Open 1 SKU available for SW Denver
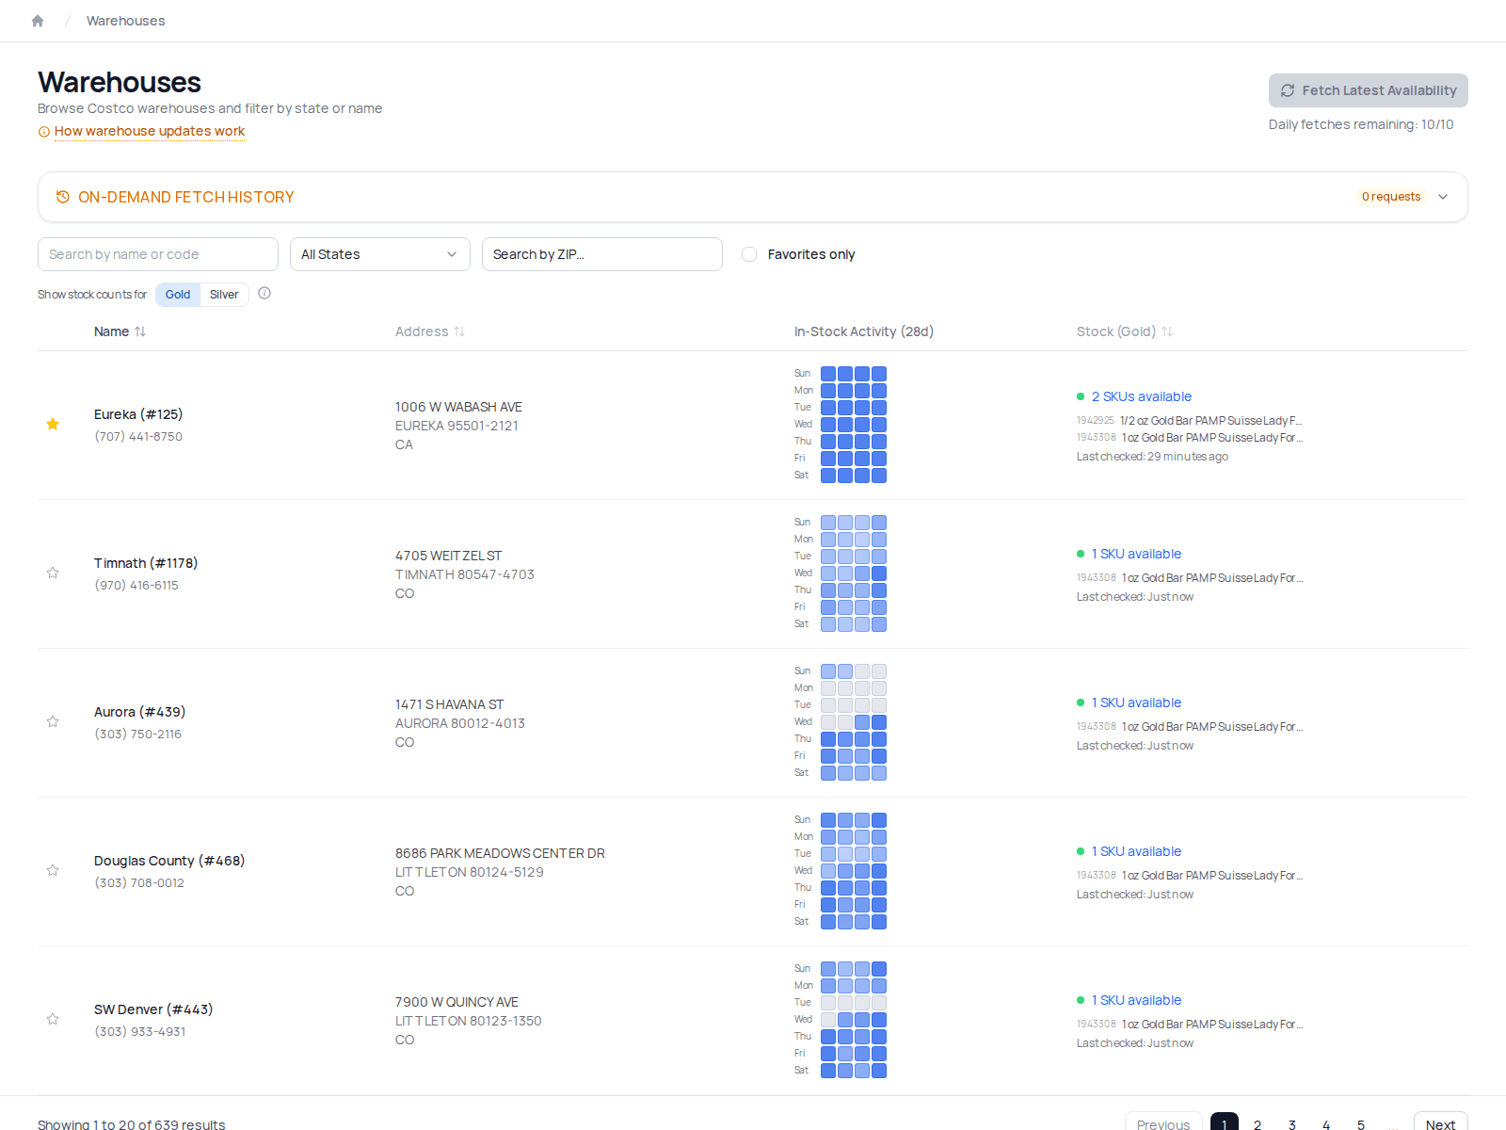This screenshot has height=1130, width=1506. (x=1136, y=1000)
